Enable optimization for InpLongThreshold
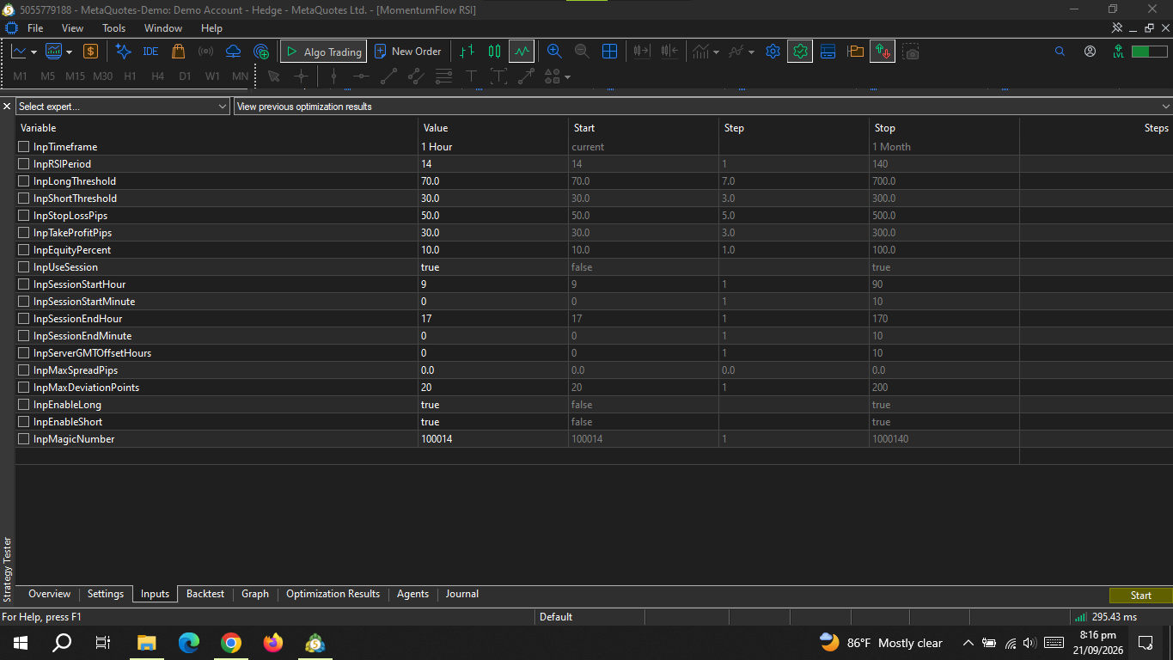The width and height of the screenshot is (1173, 660). click(24, 181)
